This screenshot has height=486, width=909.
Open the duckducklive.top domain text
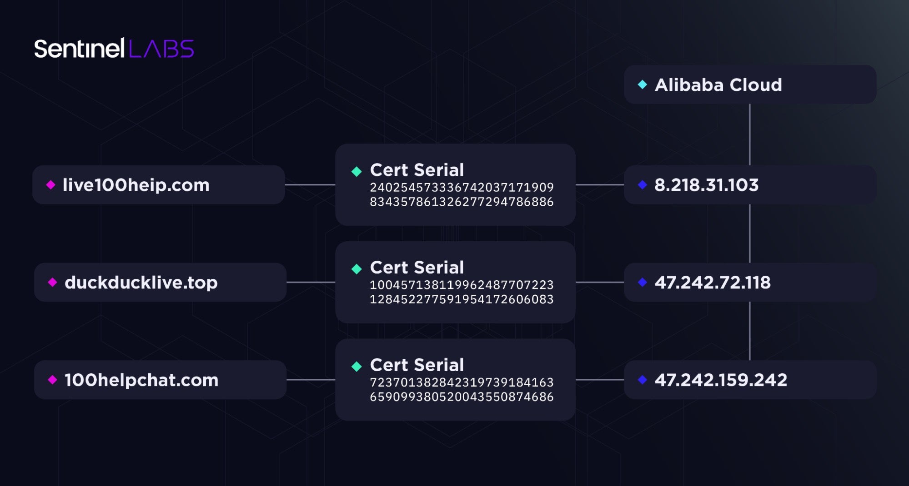pyautogui.click(x=141, y=283)
